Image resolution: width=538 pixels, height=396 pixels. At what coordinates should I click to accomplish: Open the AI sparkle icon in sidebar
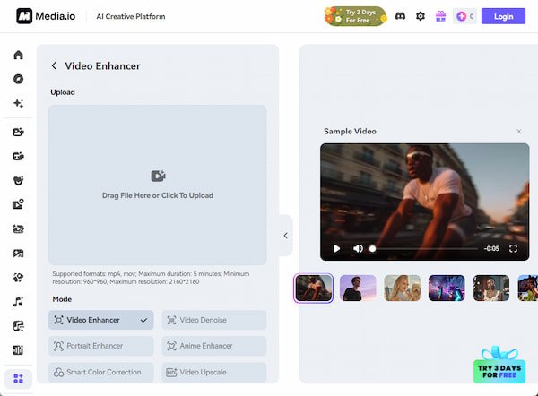point(19,103)
